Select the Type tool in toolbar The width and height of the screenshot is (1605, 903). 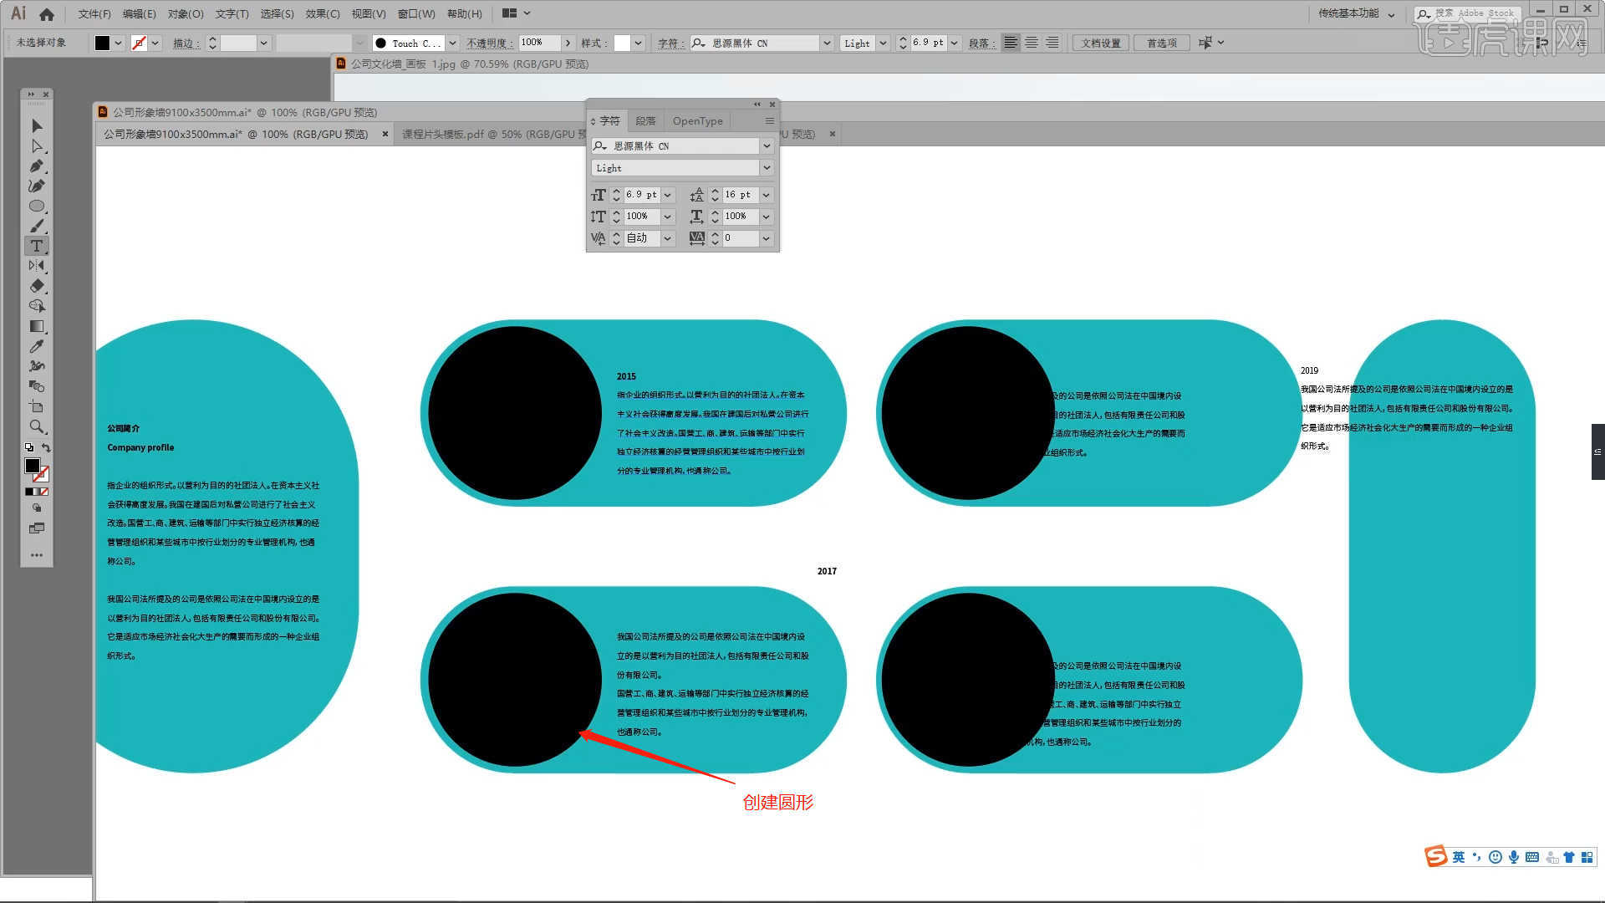[37, 246]
